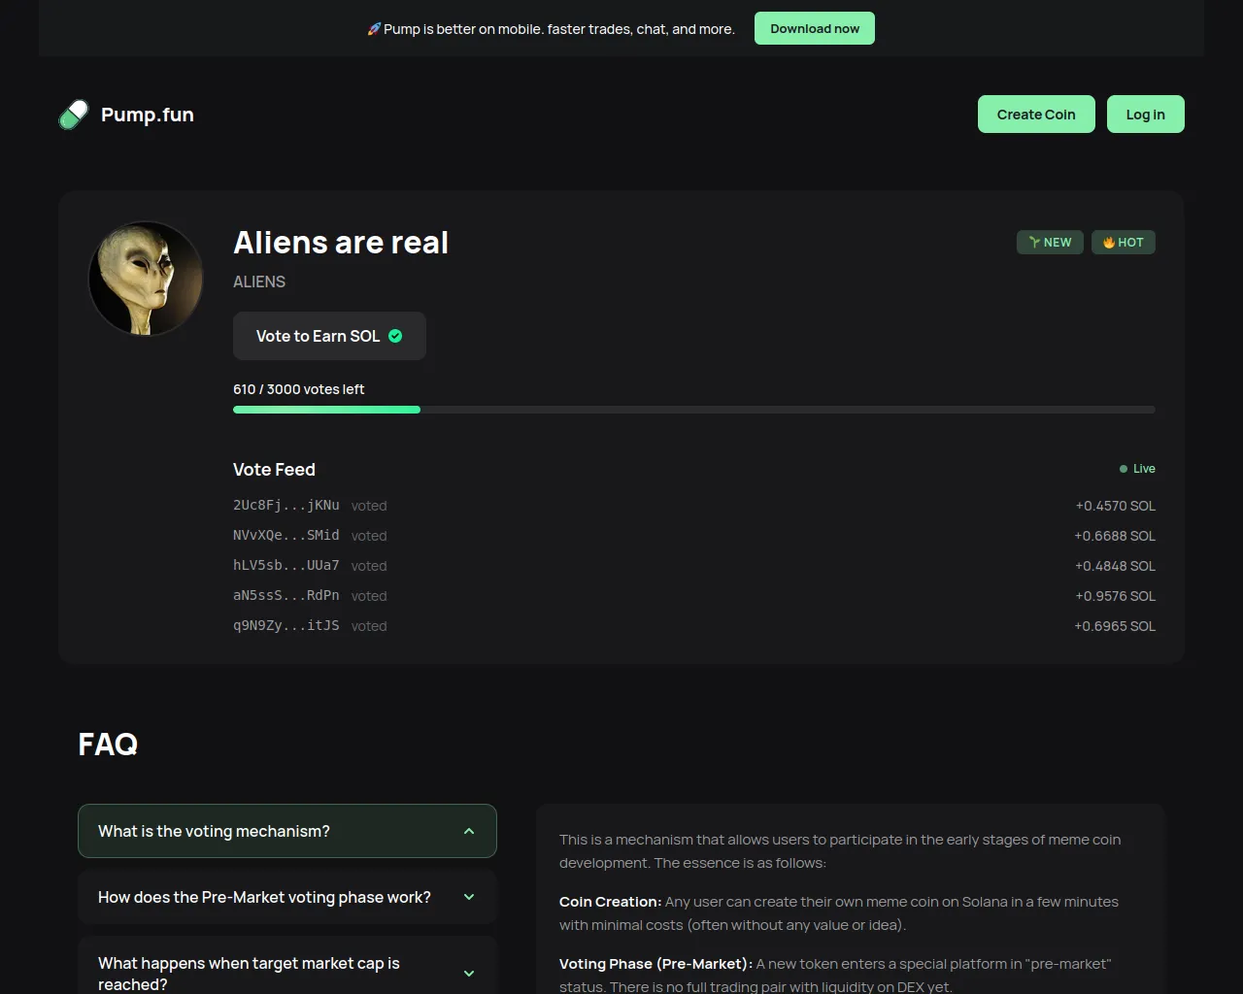
Task: Click the Log in button
Action: (1146, 115)
